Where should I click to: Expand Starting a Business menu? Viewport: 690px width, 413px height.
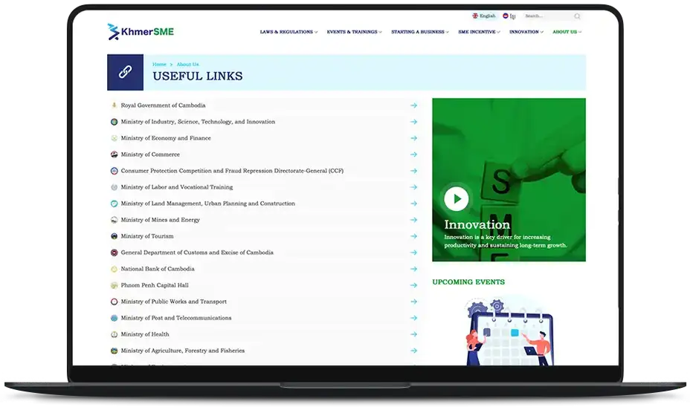coord(420,32)
